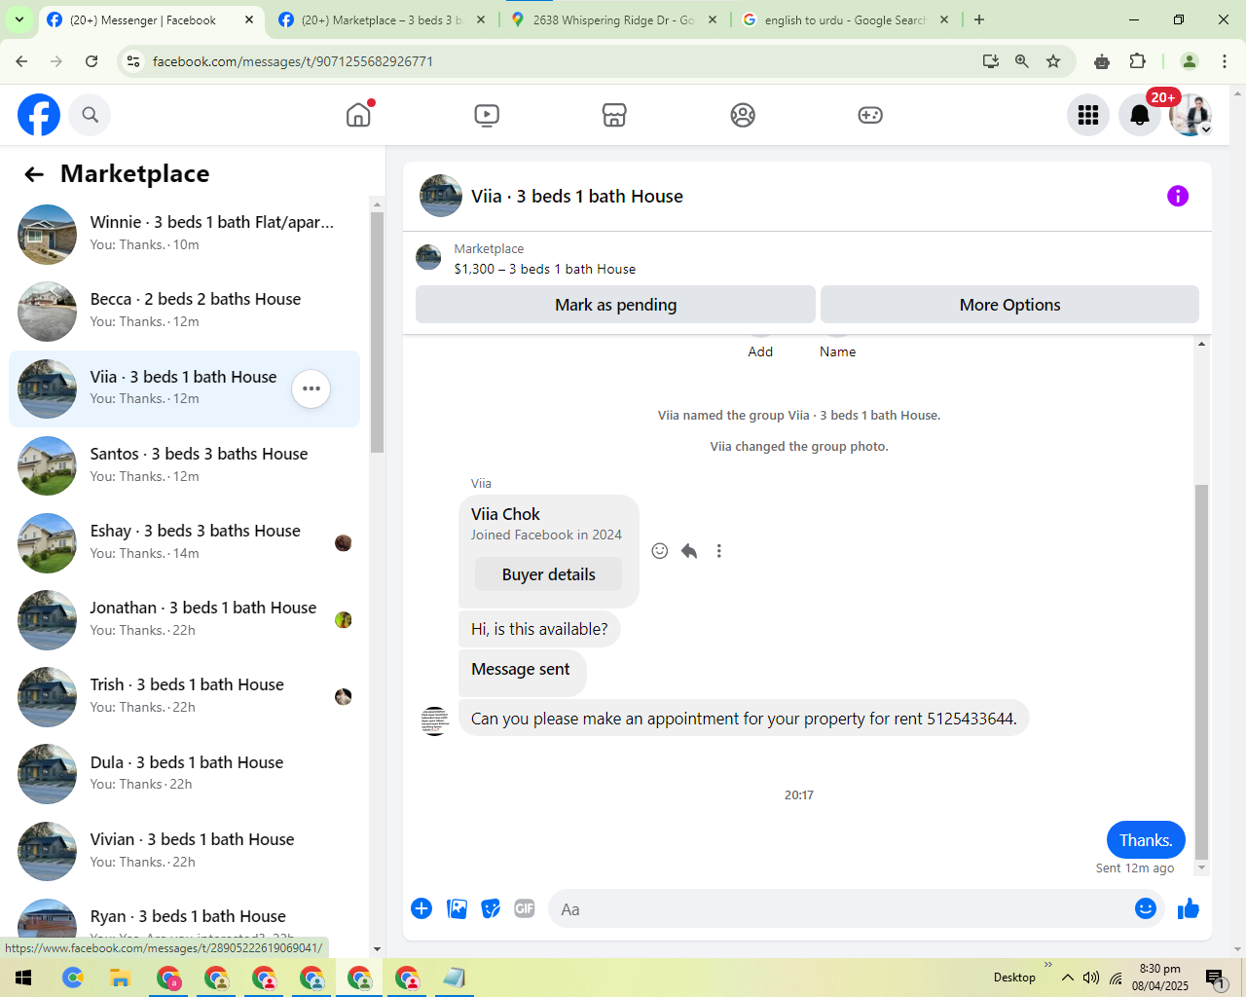
Task: Open the Groups icon in top bar
Action: [x=743, y=116]
